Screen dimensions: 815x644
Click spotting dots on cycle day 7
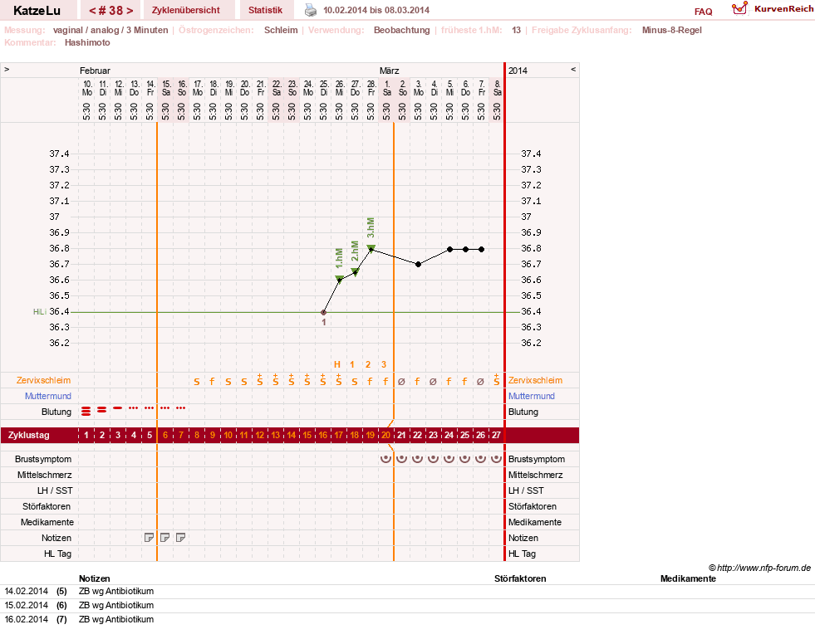pos(181,408)
